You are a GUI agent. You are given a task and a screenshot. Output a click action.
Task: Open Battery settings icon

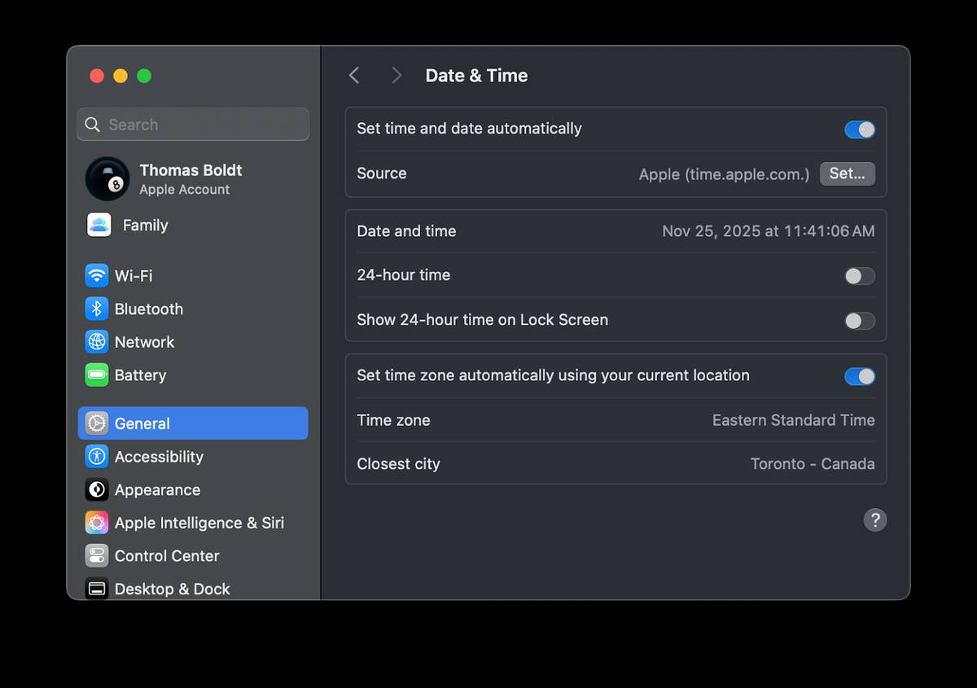point(97,375)
